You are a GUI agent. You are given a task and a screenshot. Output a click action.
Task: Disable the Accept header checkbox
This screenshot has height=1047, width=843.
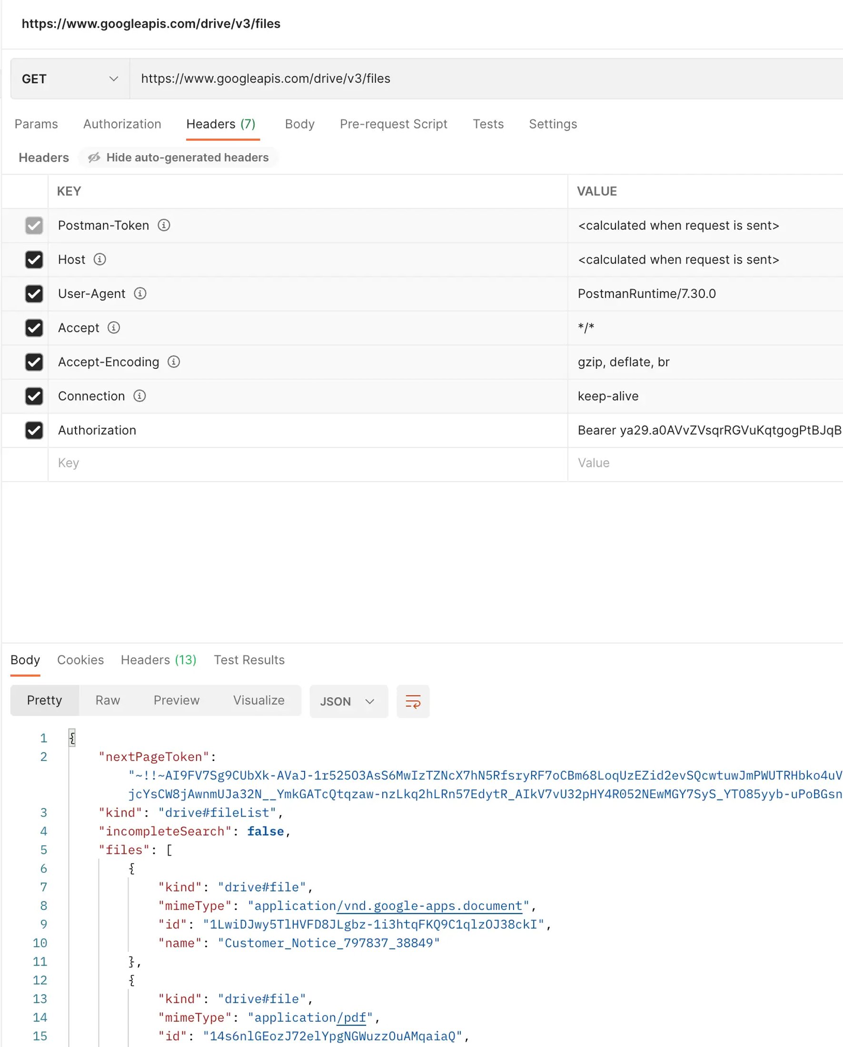(34, 328)
